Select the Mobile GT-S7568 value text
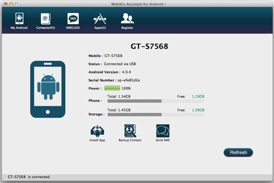Screen dimensions: 274x183 [114, 56]
